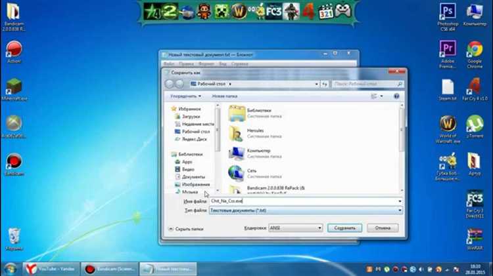The image size is (493, 276).
Task: Click the arrow after Рабочий стол in address bar
Action: coord(230,84)
